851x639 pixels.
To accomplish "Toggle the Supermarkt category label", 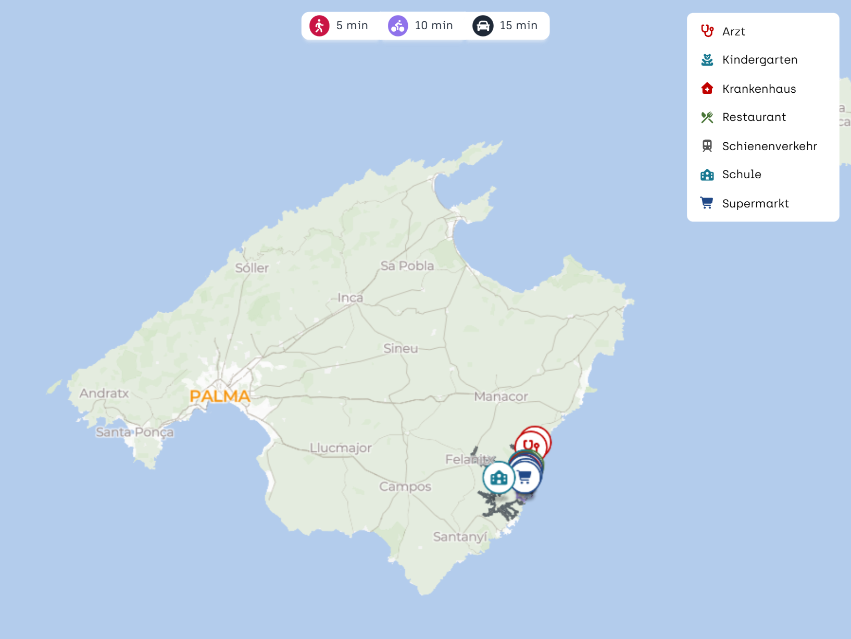I will click(755, 203).
